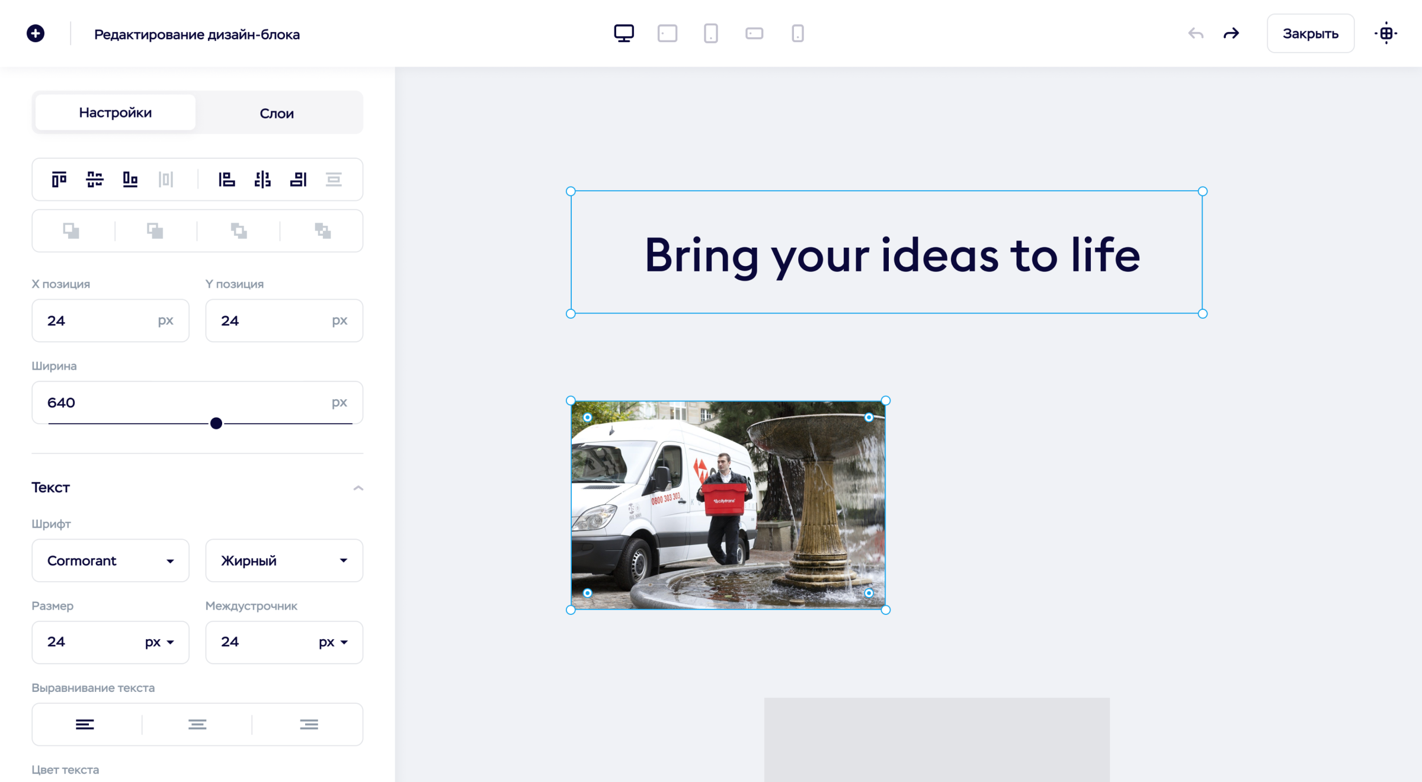Image resolution: width=1422 pixels, height=782 pixels.
Task: Open the Жирный font weight dropdown
Action: [x=284, y=560]
